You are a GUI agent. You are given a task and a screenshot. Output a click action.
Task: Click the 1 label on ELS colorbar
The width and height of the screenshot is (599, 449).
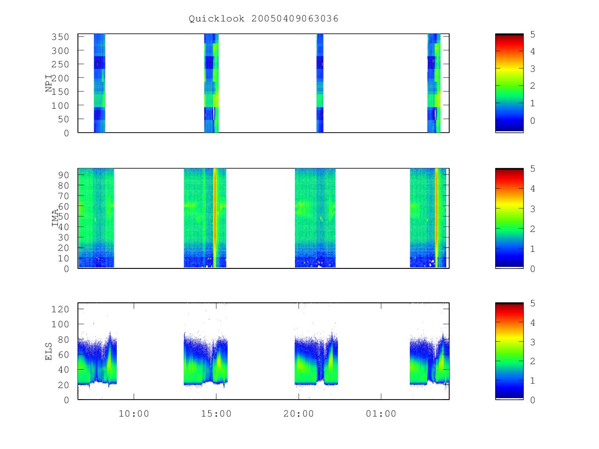(x=533, y=381)
